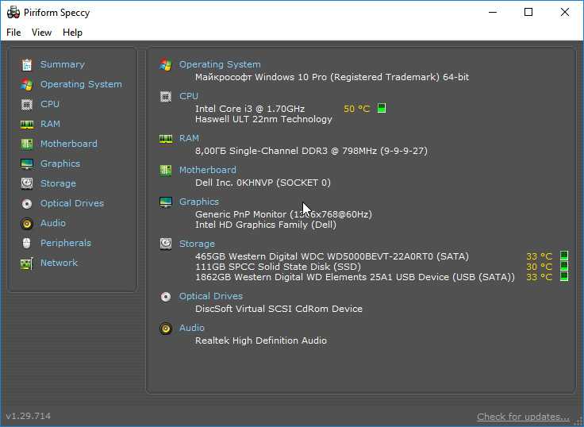Click temperature indicator for WD5000BEVT drive
Viewport: 584px width, 427px height.
564,256
